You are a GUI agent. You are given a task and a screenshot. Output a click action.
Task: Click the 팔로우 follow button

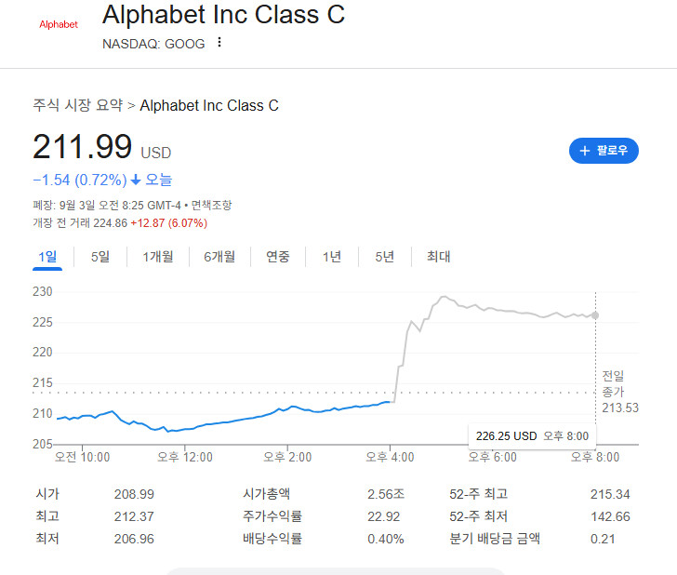pyautogui.click(x=604, y=150)
